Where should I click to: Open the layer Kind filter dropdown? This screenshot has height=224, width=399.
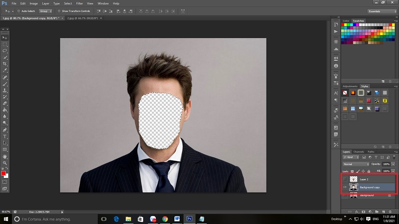[351, 157]
